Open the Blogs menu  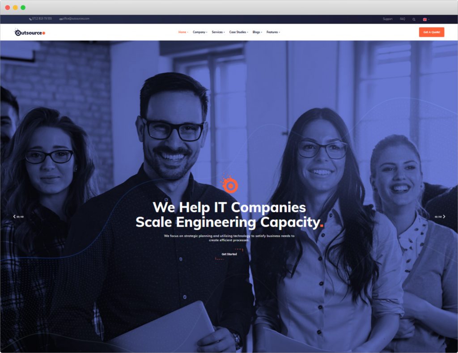pos(257,32)
